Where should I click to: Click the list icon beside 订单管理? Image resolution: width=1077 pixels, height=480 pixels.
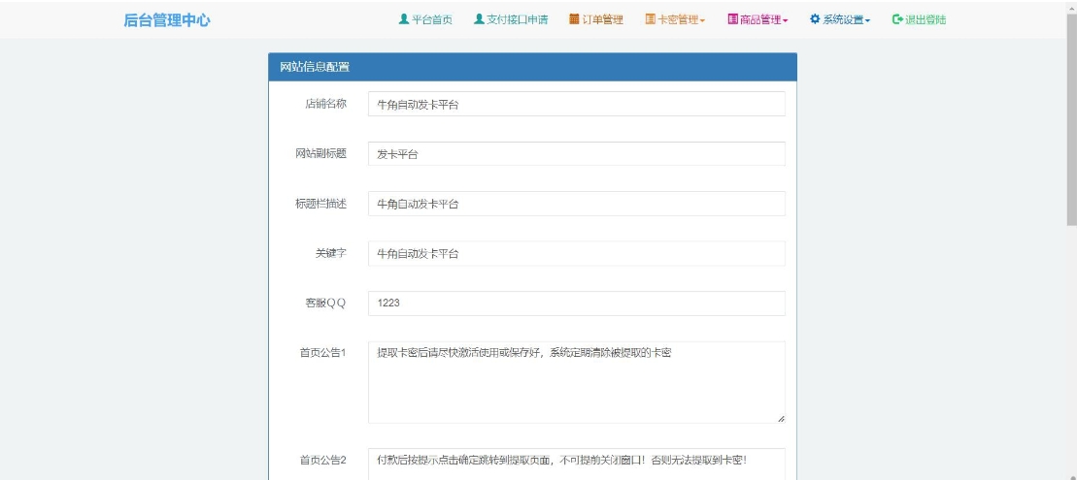pyautogui.click(x=574, y=20)
